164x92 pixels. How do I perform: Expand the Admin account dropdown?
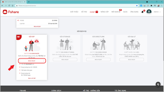pyautogui.click(x=157, y=12)
